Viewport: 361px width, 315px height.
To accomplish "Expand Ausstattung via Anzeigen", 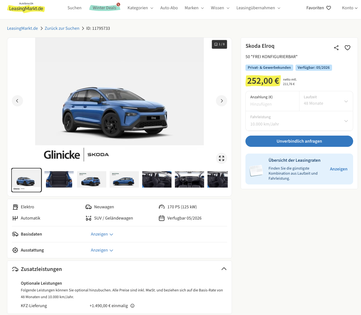I will [x=102, y=250].
